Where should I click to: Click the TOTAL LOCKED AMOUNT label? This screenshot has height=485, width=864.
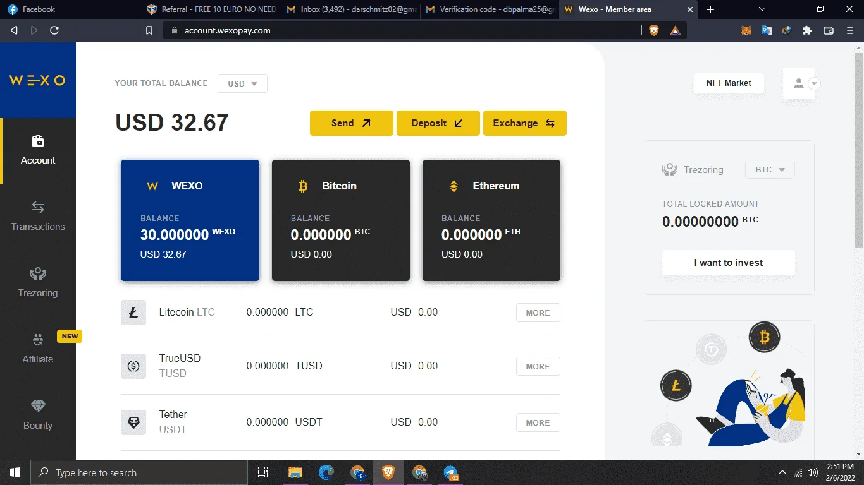pos(710,204)
